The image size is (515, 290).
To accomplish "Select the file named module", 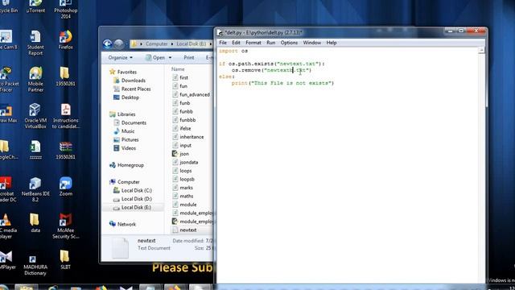I will (184, 205).
